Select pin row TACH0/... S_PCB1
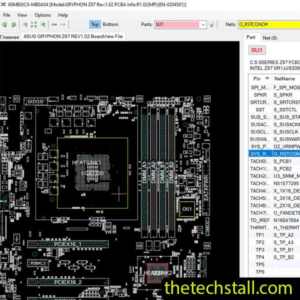The image size is (300, 300). tap(274, 161)
